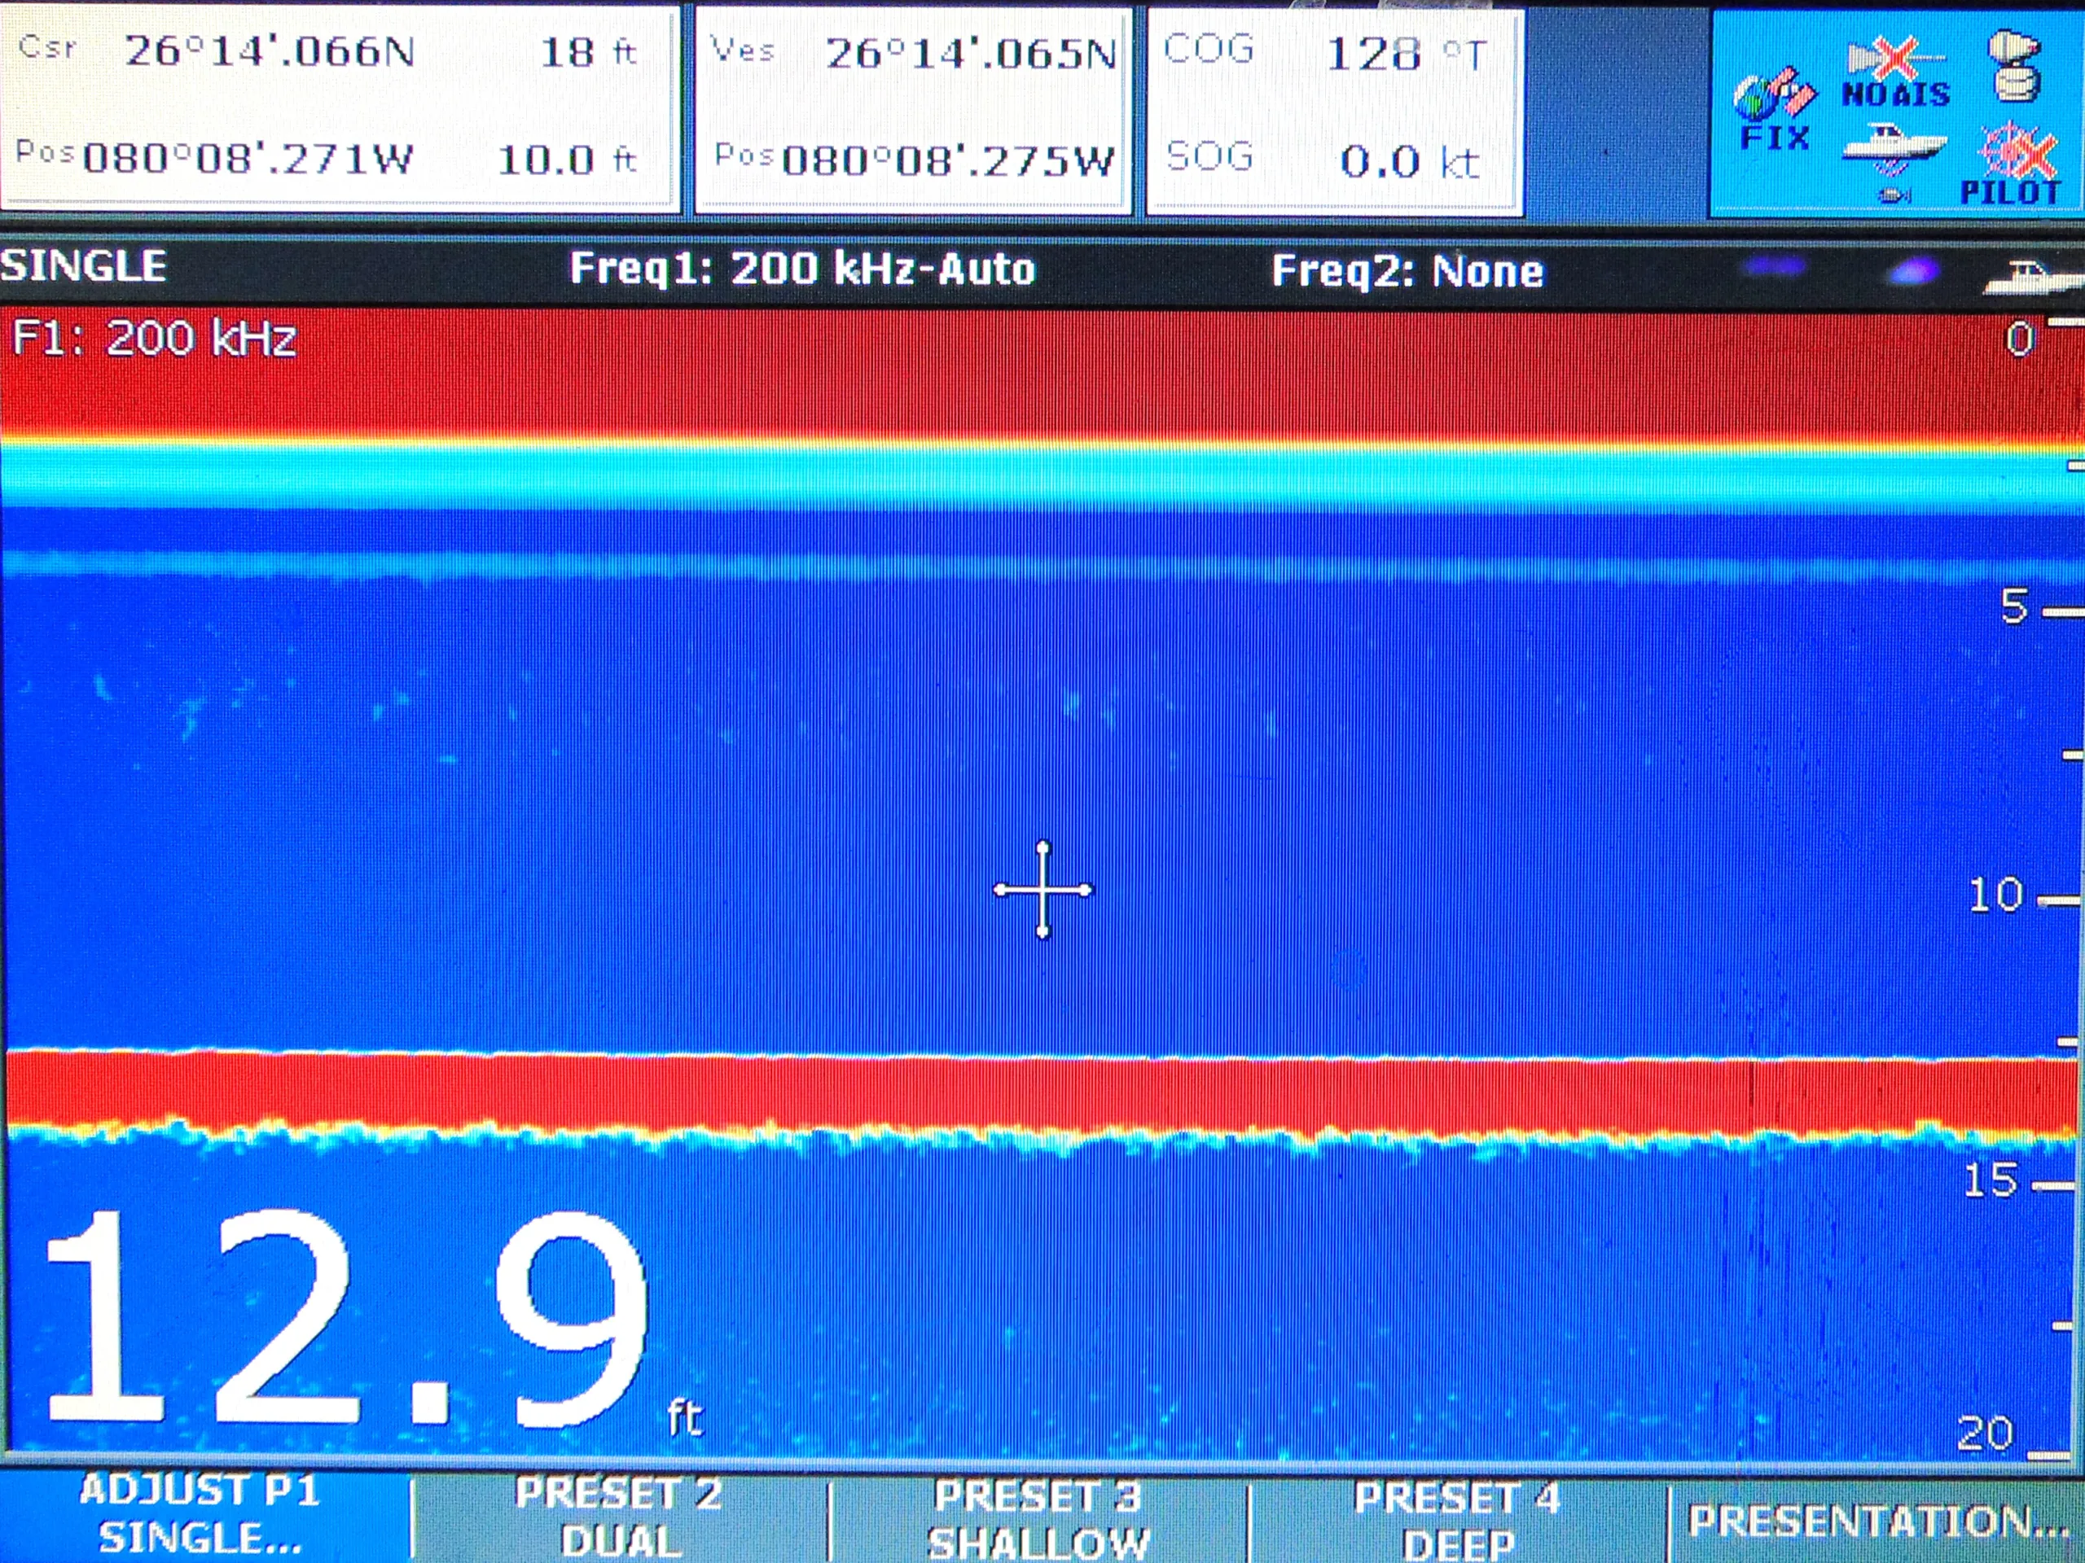Click the 20 depth scale marker
The image size is (2085, 1563).
coord(1985,1434)
